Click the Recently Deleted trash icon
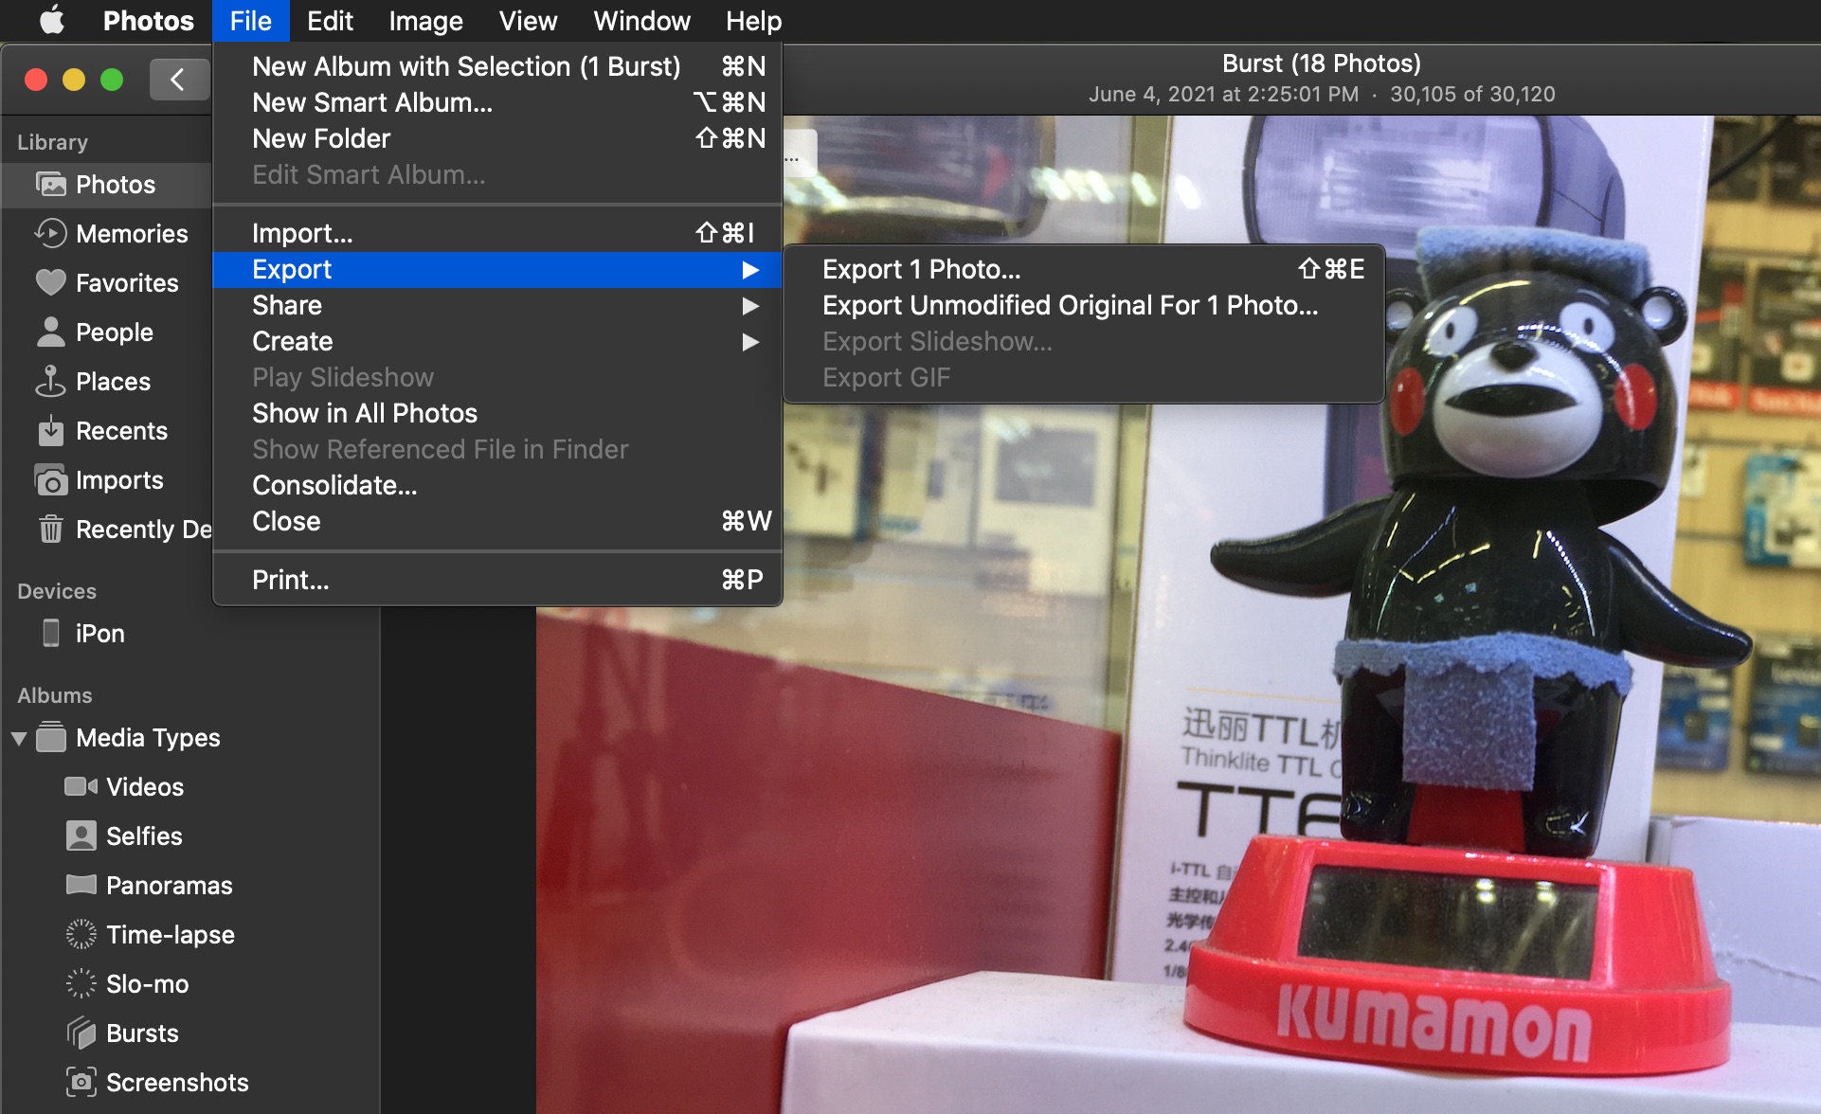Screen dimensions: 1821x1114 (51, 529)
